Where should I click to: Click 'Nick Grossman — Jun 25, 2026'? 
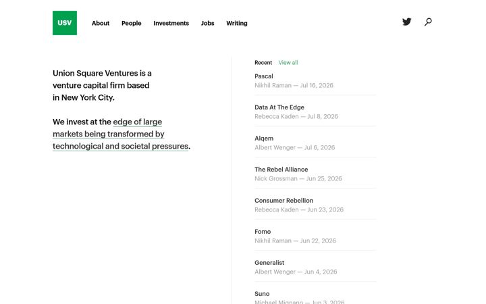[298, 178]
